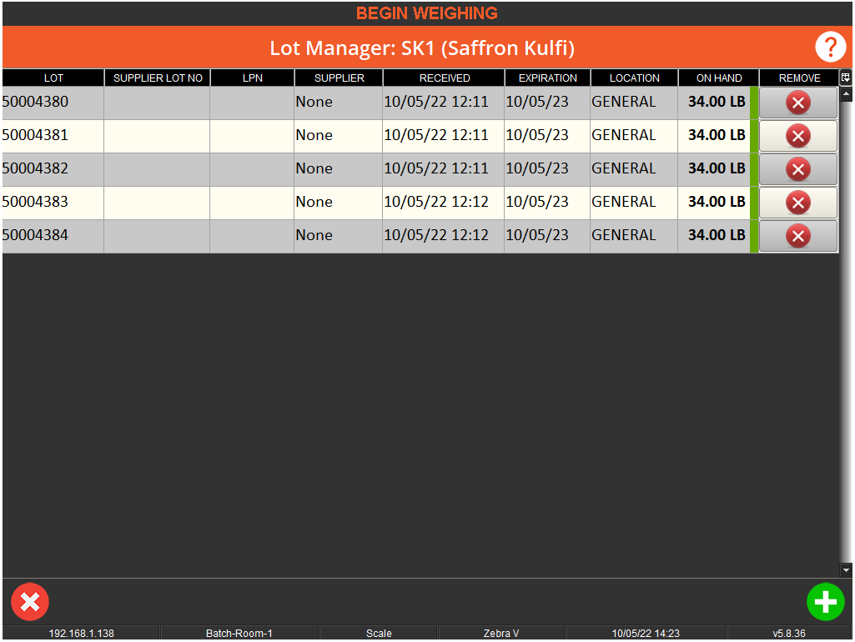
Task: Sort the table by the LOT column header
Action: [x=53, y=78]
